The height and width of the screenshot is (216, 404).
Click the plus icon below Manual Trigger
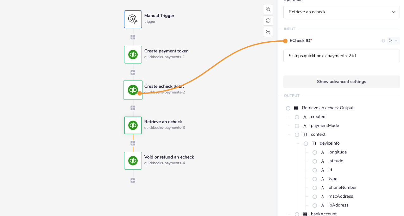pyautogui.click(x=133, y=37)
